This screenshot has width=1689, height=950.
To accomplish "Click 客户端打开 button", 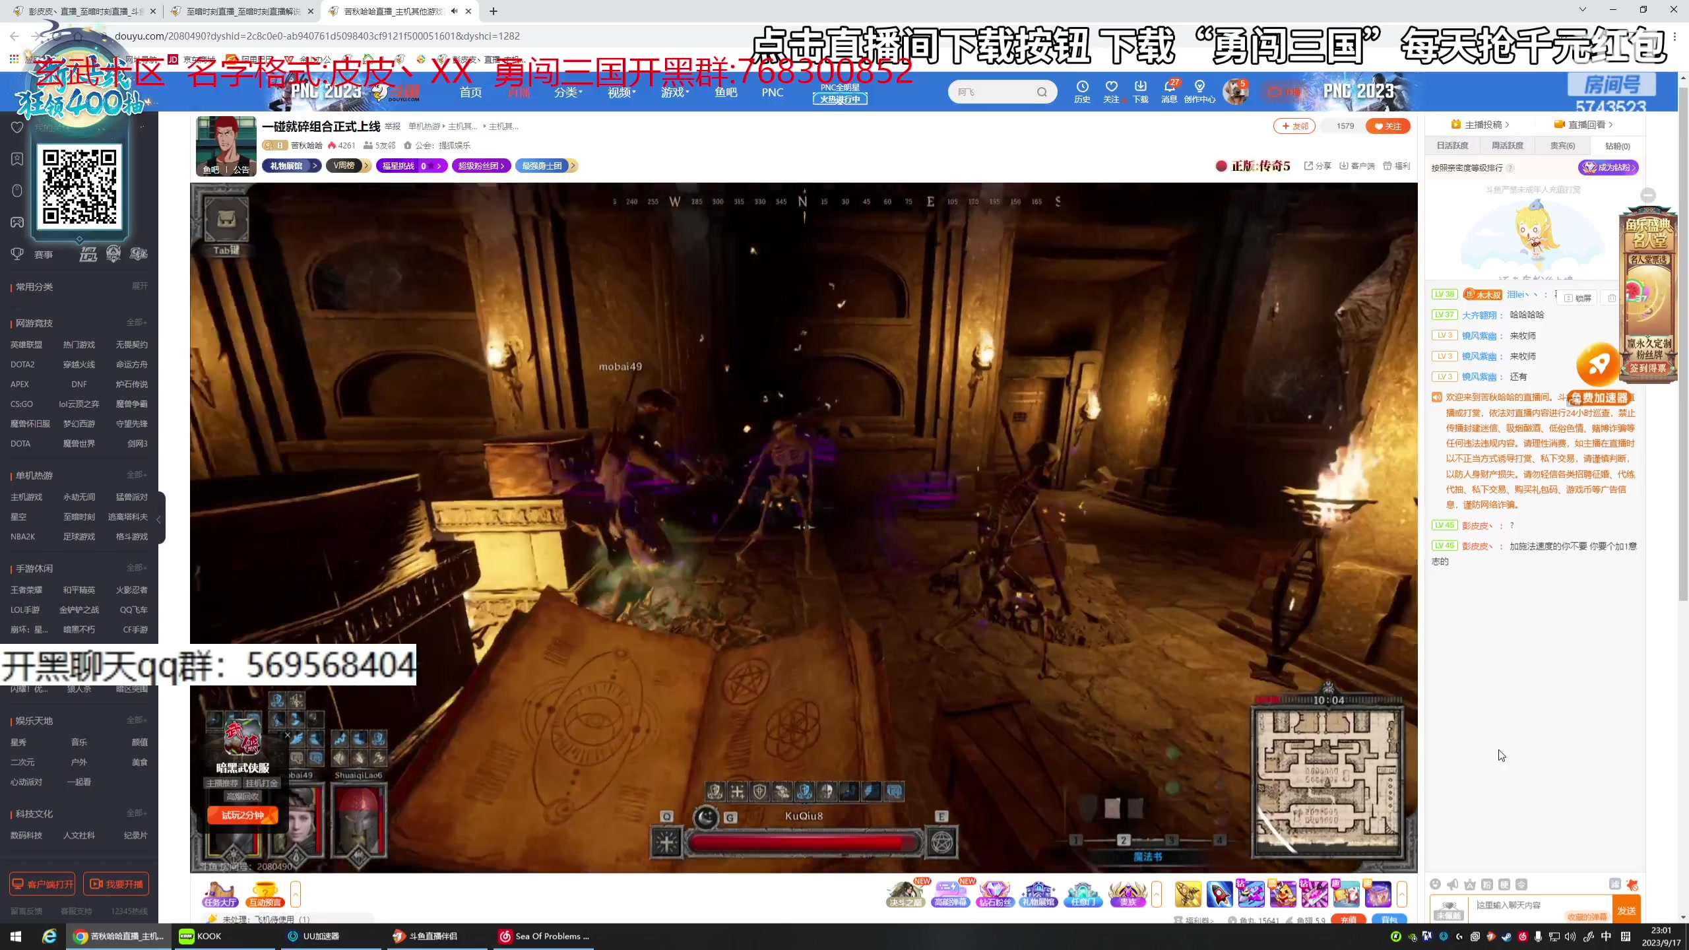I will (x=42, y=884).
